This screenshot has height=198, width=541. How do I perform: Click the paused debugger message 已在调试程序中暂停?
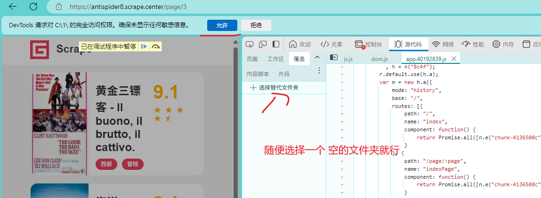point(109,46)
